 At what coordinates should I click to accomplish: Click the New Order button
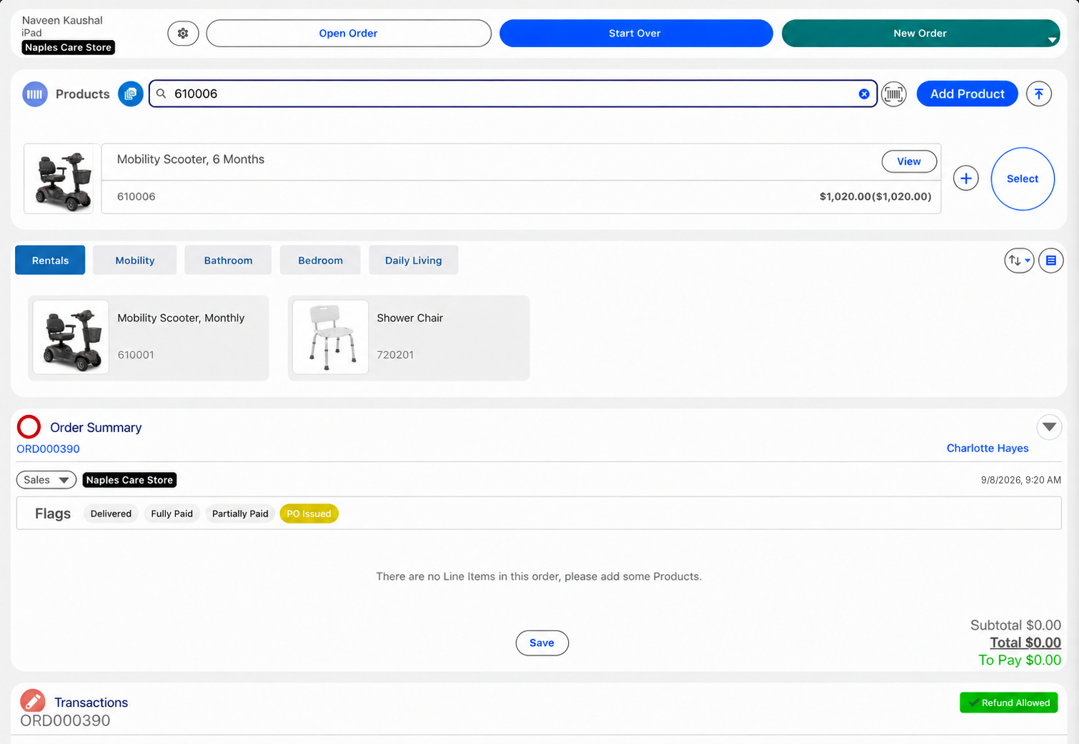(920, 33)
